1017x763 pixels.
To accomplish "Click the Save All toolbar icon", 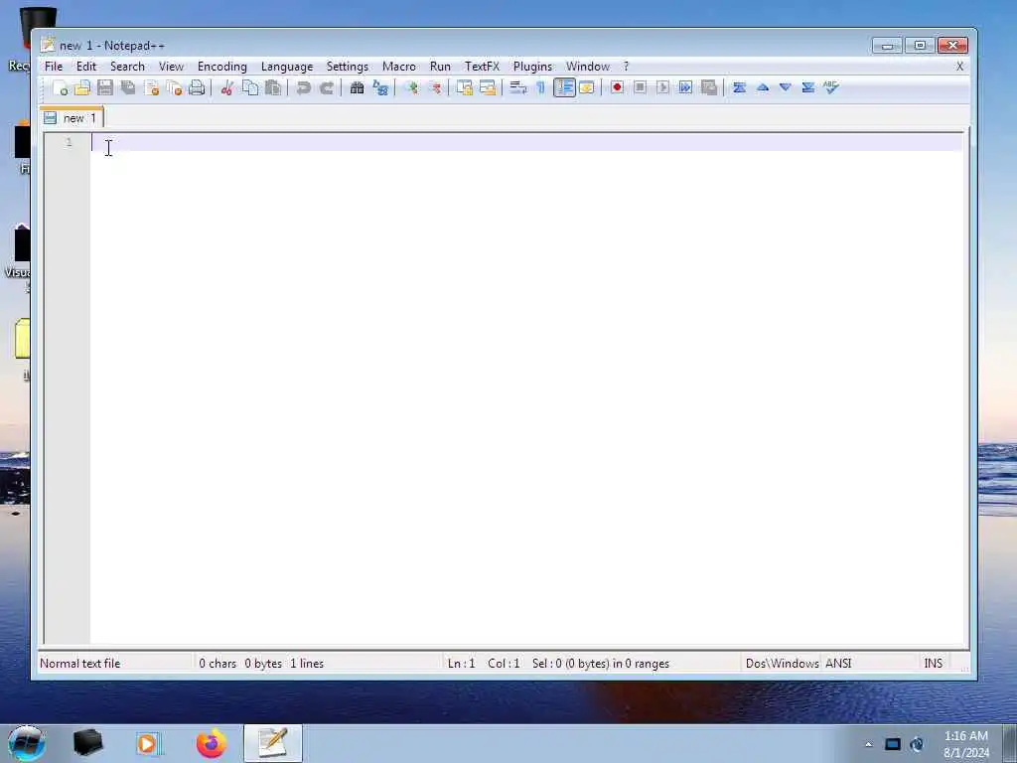I will coord(128,87).
